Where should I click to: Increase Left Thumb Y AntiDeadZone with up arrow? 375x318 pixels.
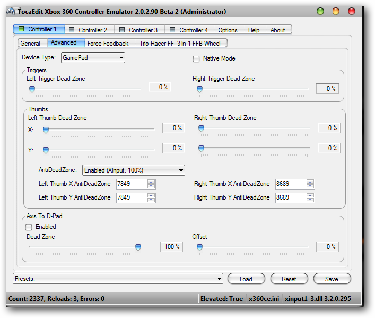point(151,195)
